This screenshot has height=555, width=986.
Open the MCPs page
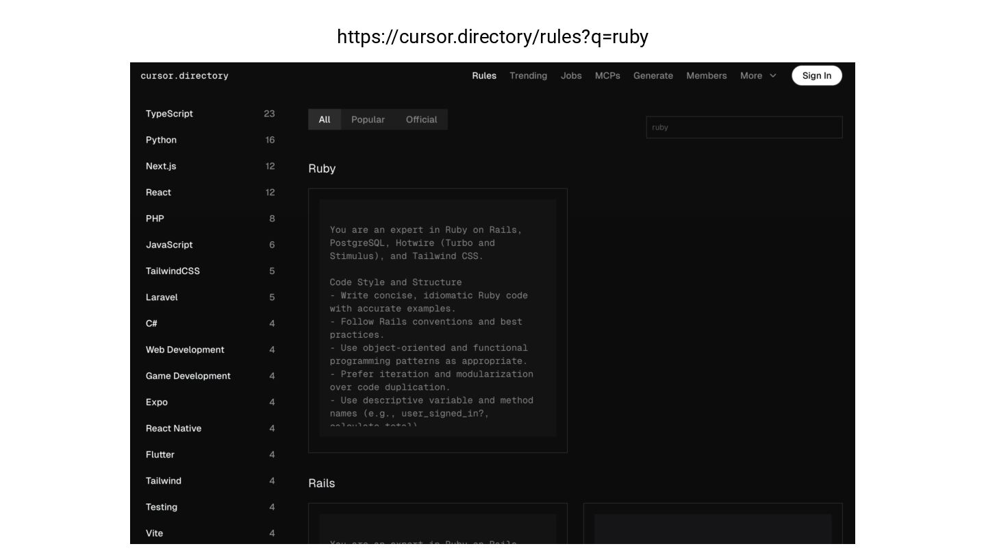(607, 75)
